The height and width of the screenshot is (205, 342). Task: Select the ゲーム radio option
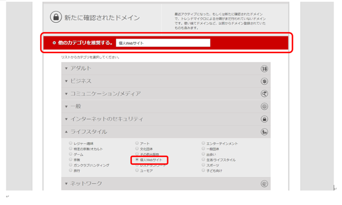click(71, 154)
